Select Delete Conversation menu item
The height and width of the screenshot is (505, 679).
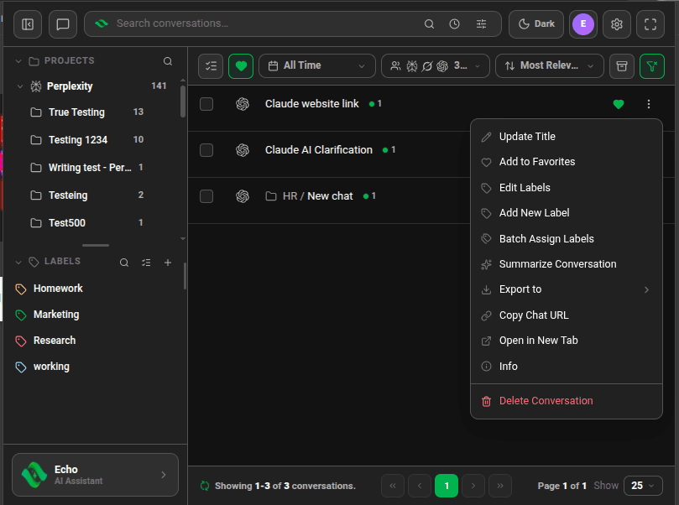point(567,401)
